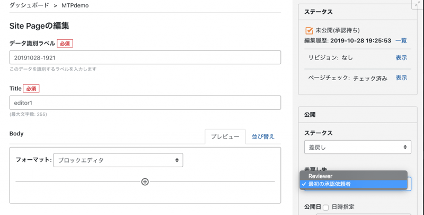Switch to the 並び替え tab
The image size is (424, 215).
263,137
